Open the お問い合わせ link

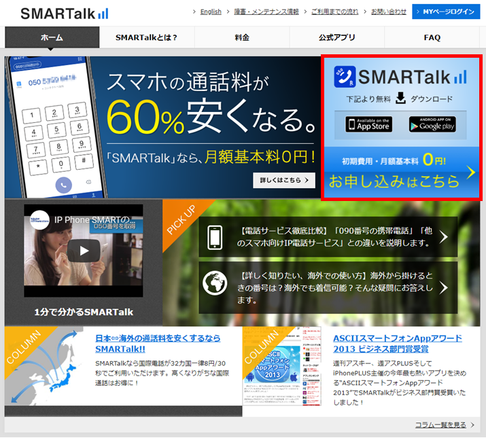pyautogui.click(x=389, y=12)
